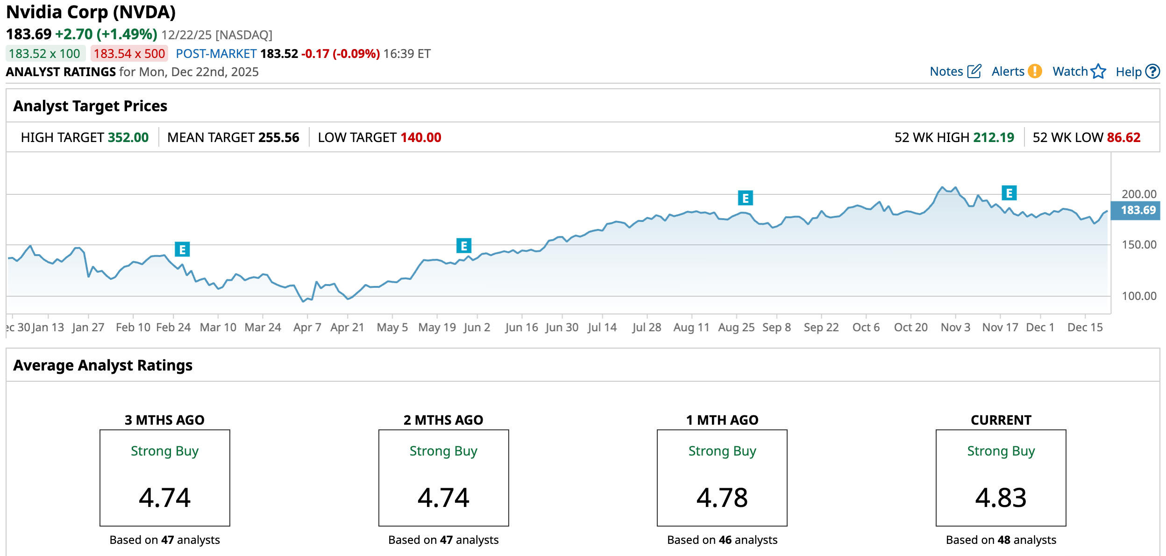Select the CURRENT Strong Buy 4.83 rating box

point(1001,478)
